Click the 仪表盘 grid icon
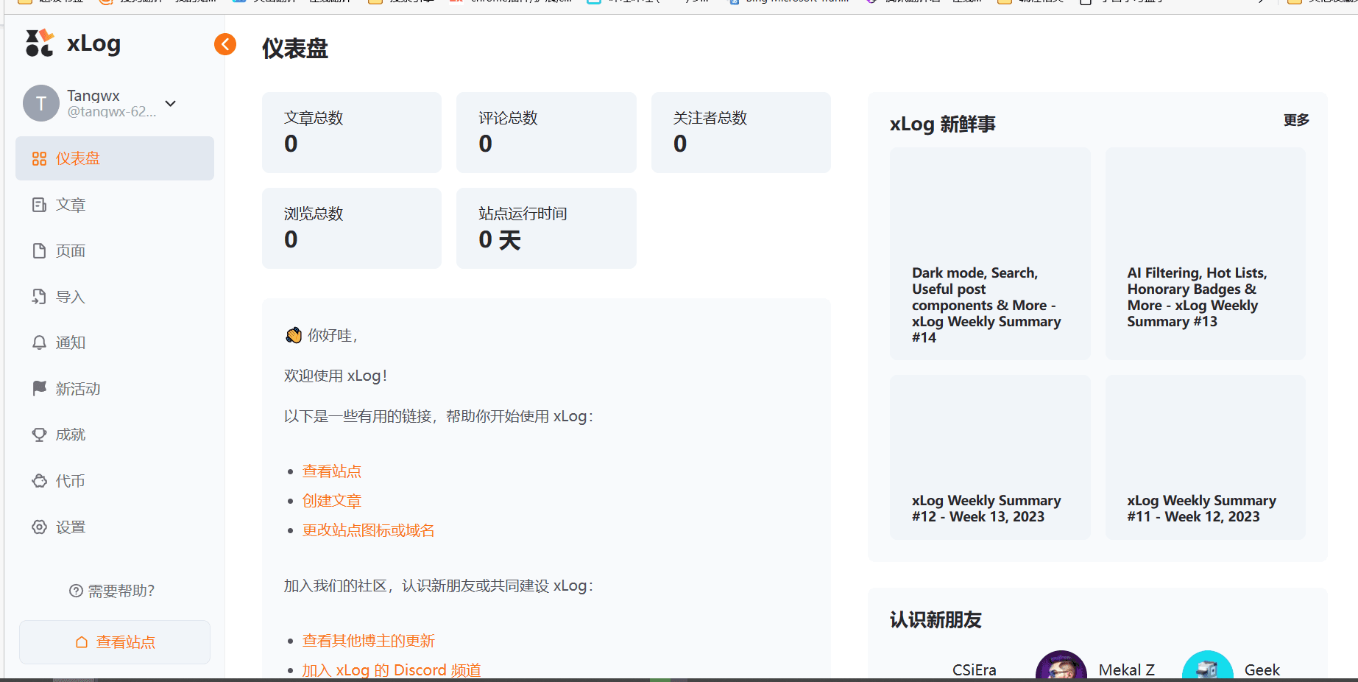Image resolution: width=1358 pixels, height=682 pixels. coord(39,159)
